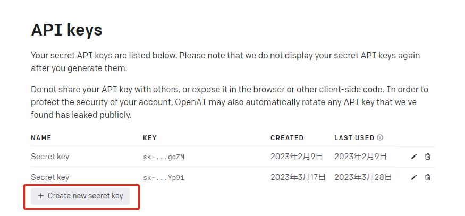465x216 pixels.
Task: Click the NAME column header
Action: [x=41, y=138]
